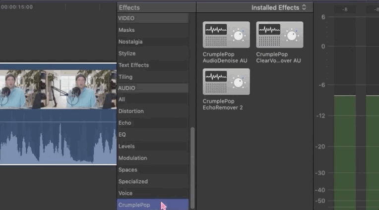Select the Voice audio category

point(153,193)
